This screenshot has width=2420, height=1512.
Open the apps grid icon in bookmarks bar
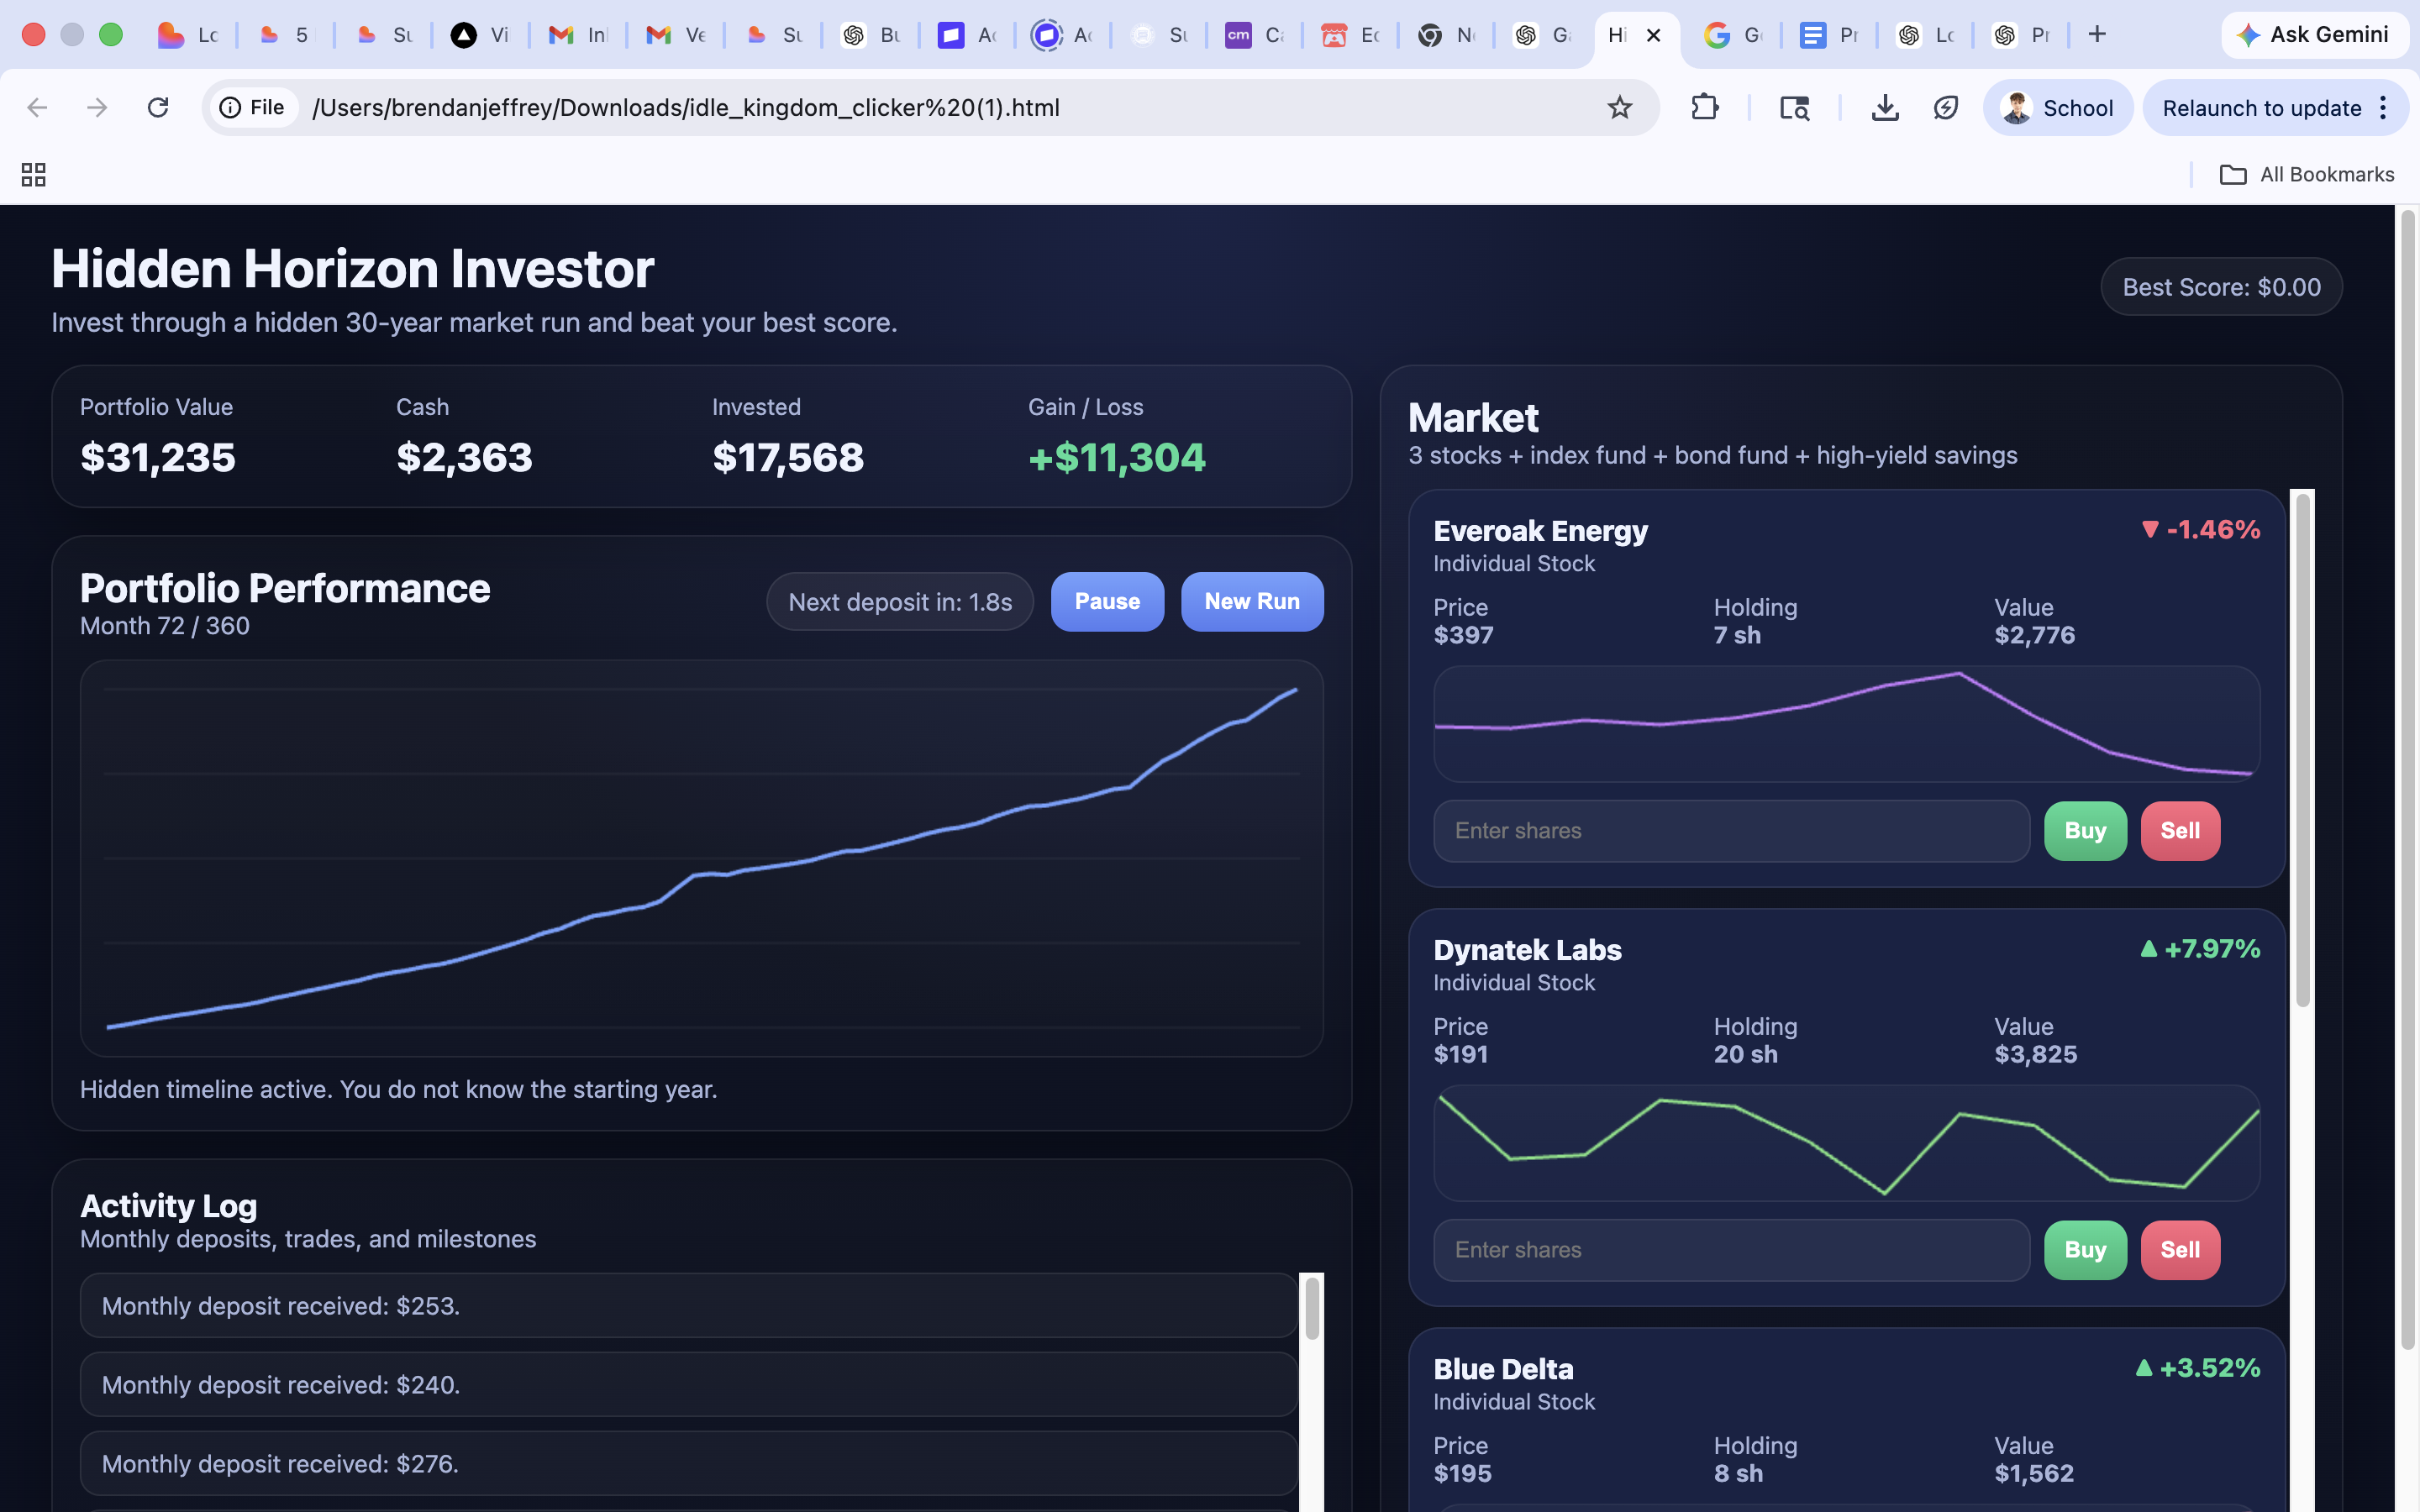pyautogui.click(x=33, y=175)
